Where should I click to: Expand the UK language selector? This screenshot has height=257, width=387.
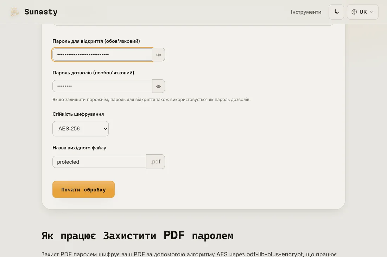(362, 12)
